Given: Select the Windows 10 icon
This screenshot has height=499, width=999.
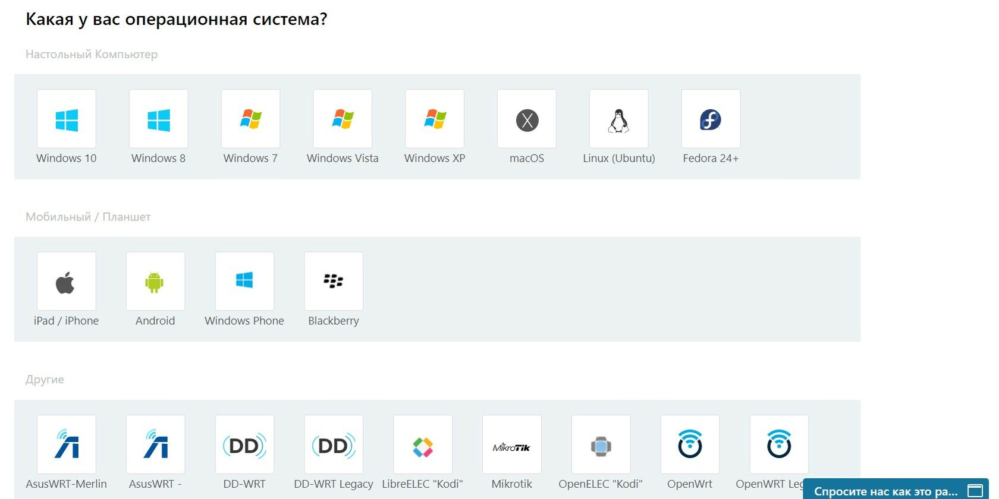Looking at the screenshot, I should coord(67,119).
